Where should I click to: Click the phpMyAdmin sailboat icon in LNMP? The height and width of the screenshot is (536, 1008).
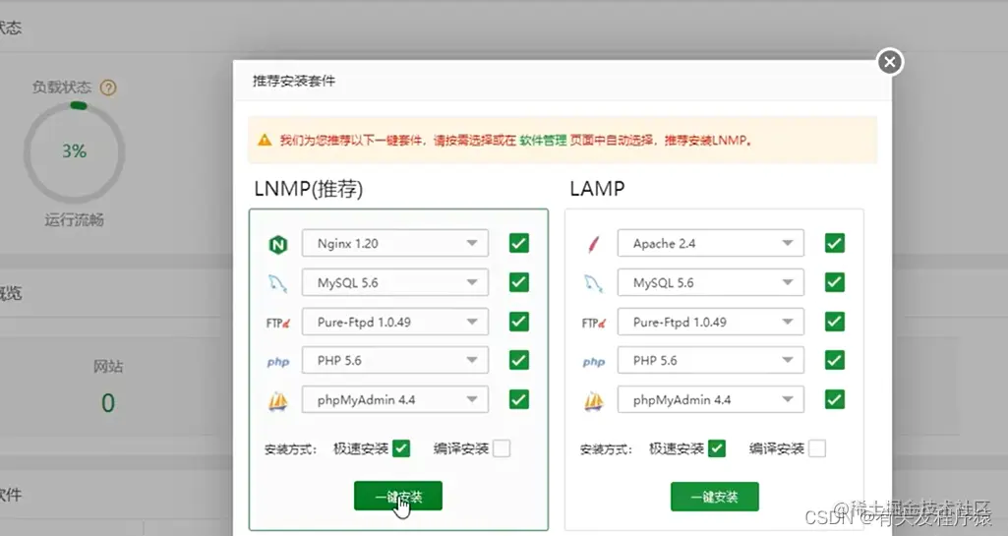click(x=277, y=401)
